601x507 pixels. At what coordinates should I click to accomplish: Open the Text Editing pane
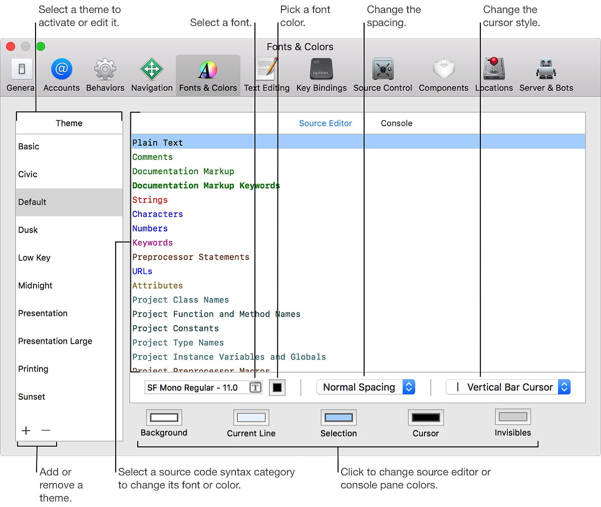pyautogui.click(x=266, y=75)
